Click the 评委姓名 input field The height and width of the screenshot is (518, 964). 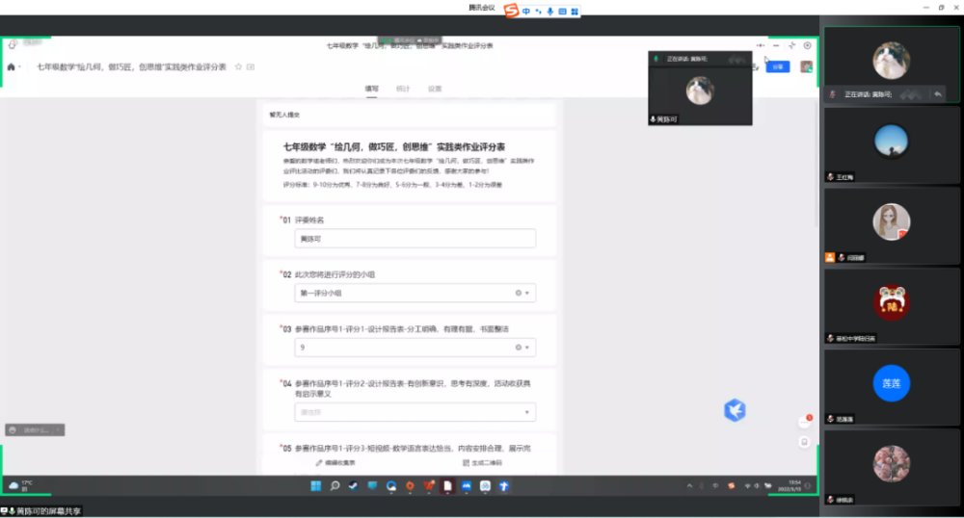415,239
